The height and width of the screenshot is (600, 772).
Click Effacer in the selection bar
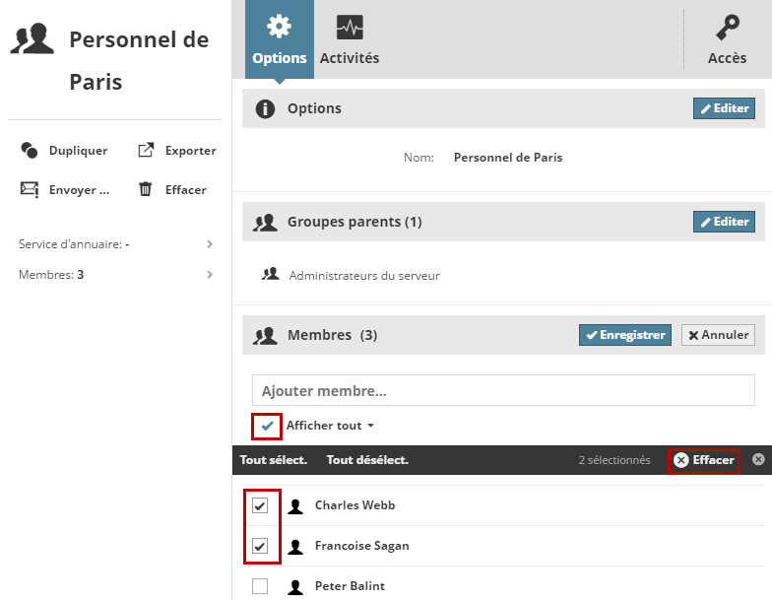[x=703, y=460]
